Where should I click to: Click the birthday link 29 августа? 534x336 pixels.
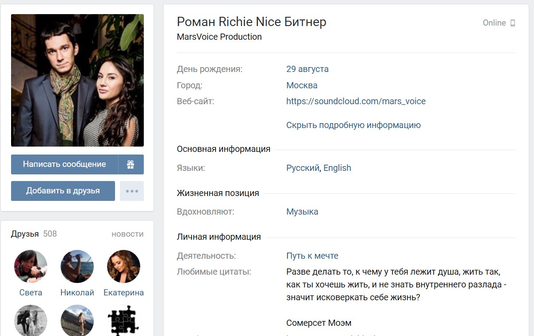pos(307,69)
